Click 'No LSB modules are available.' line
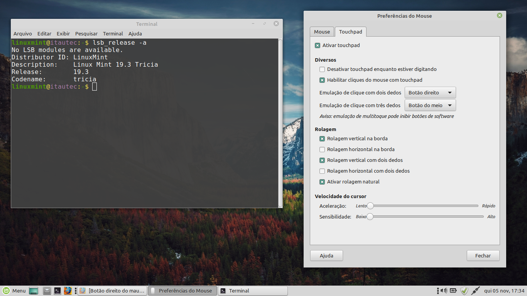The height and width of the screenshot is (296, 527). [x=68, y=50]
